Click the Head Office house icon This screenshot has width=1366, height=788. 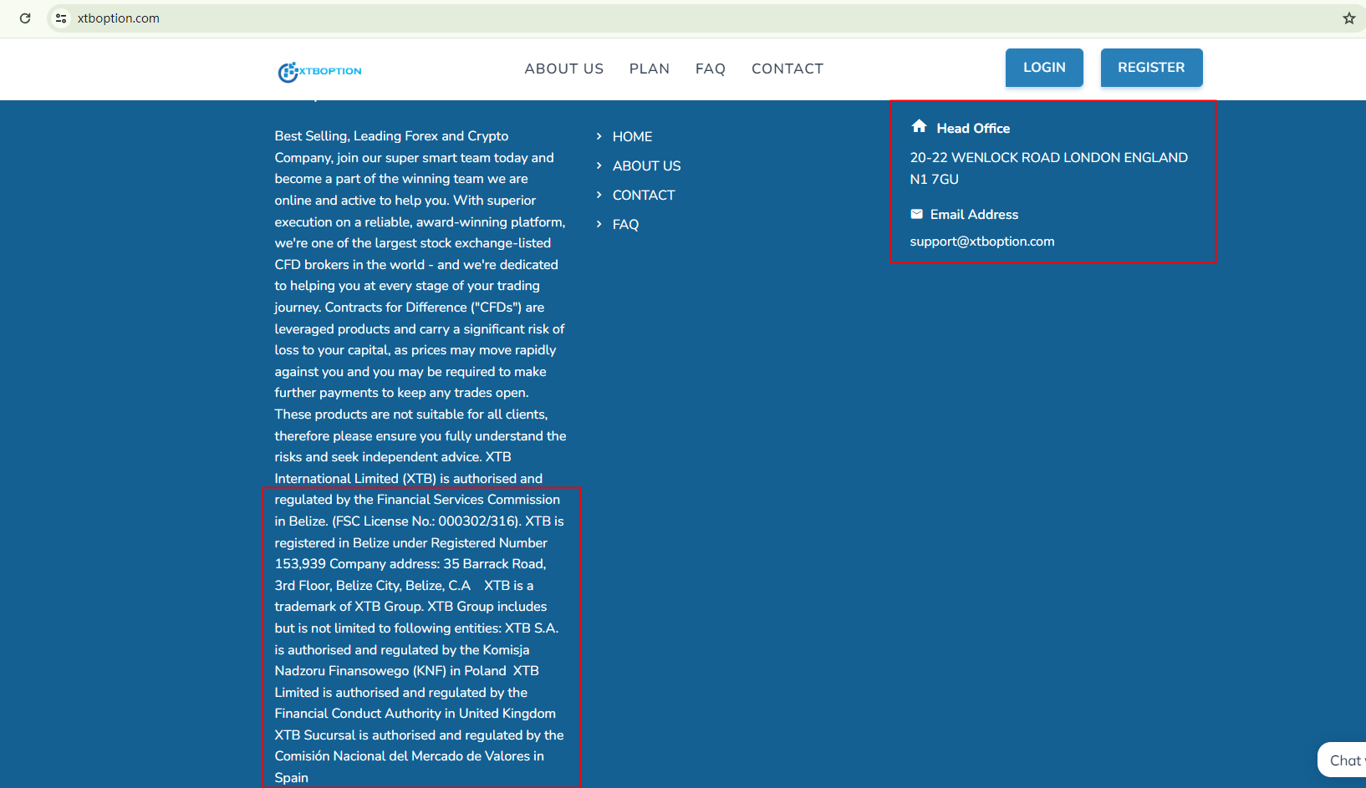point(919,126)
